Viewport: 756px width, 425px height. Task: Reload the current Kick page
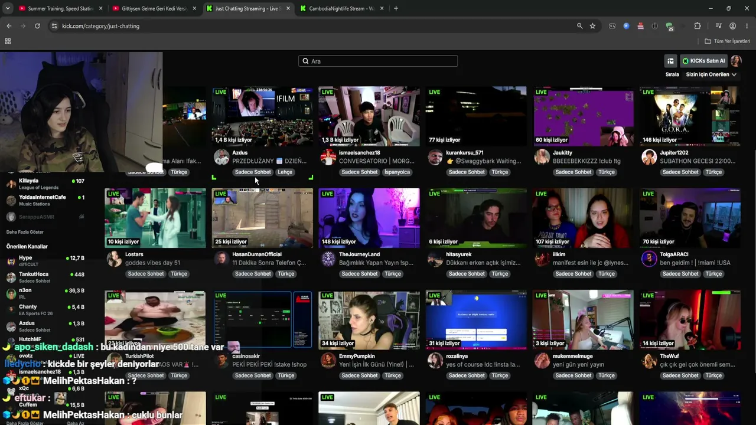[37, 26]
